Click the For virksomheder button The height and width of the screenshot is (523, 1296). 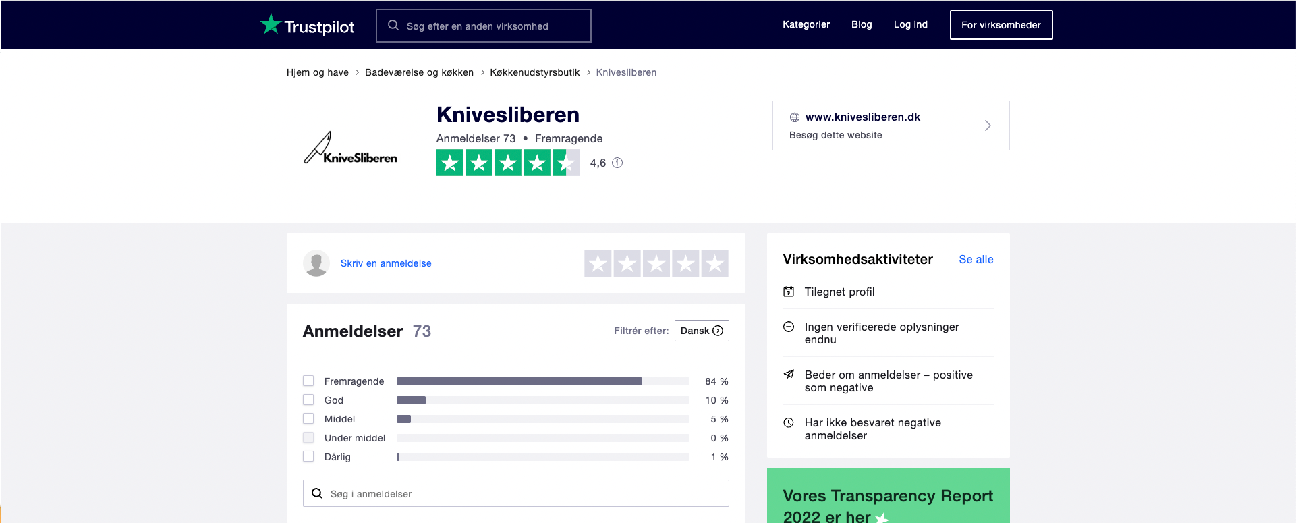point(1001,25)
